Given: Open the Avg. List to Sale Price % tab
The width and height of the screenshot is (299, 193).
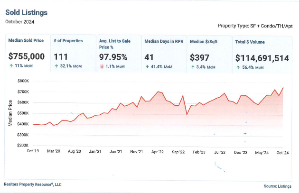Looking at the screenshot, I should pyautogui.click(x=119, y=54).
